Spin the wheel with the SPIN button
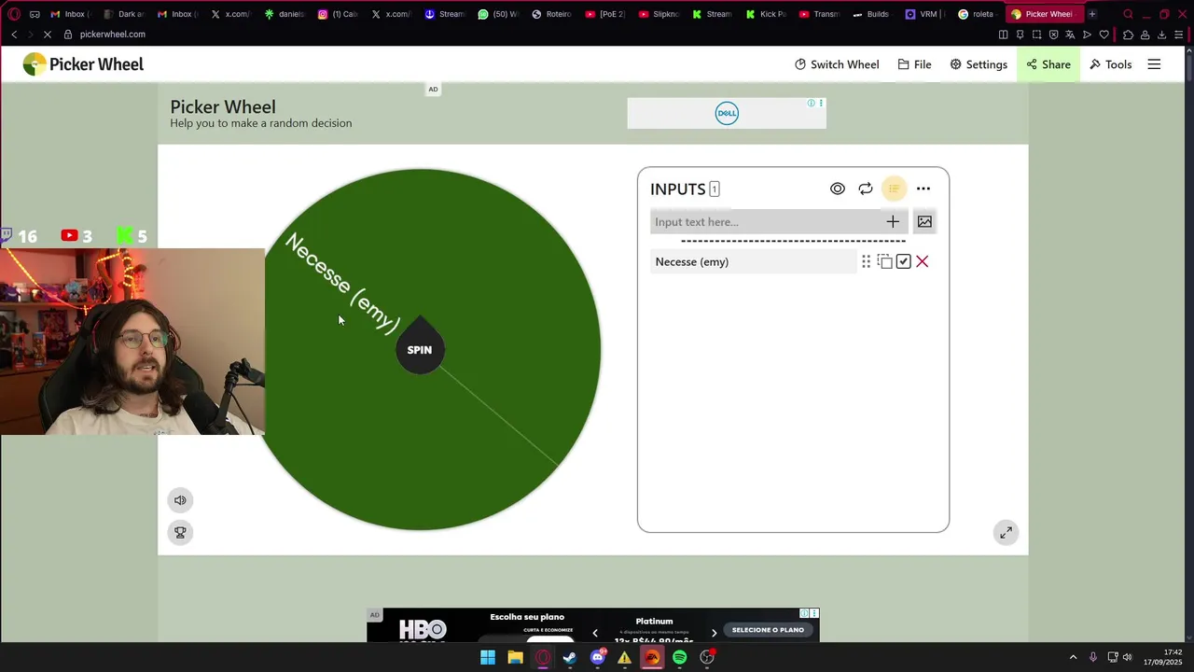 click(420, 350)
